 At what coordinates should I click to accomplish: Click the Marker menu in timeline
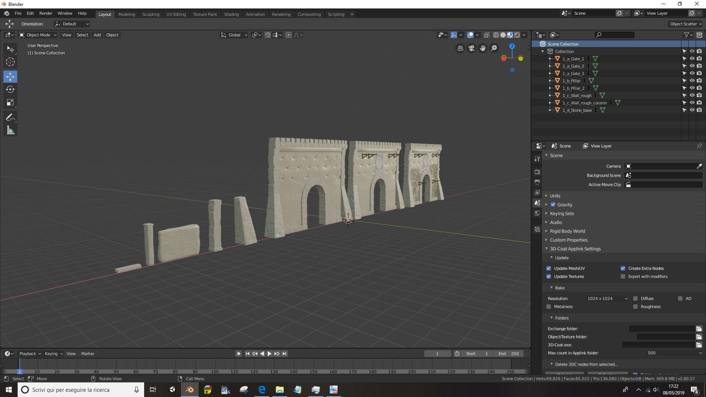point(88,354)
